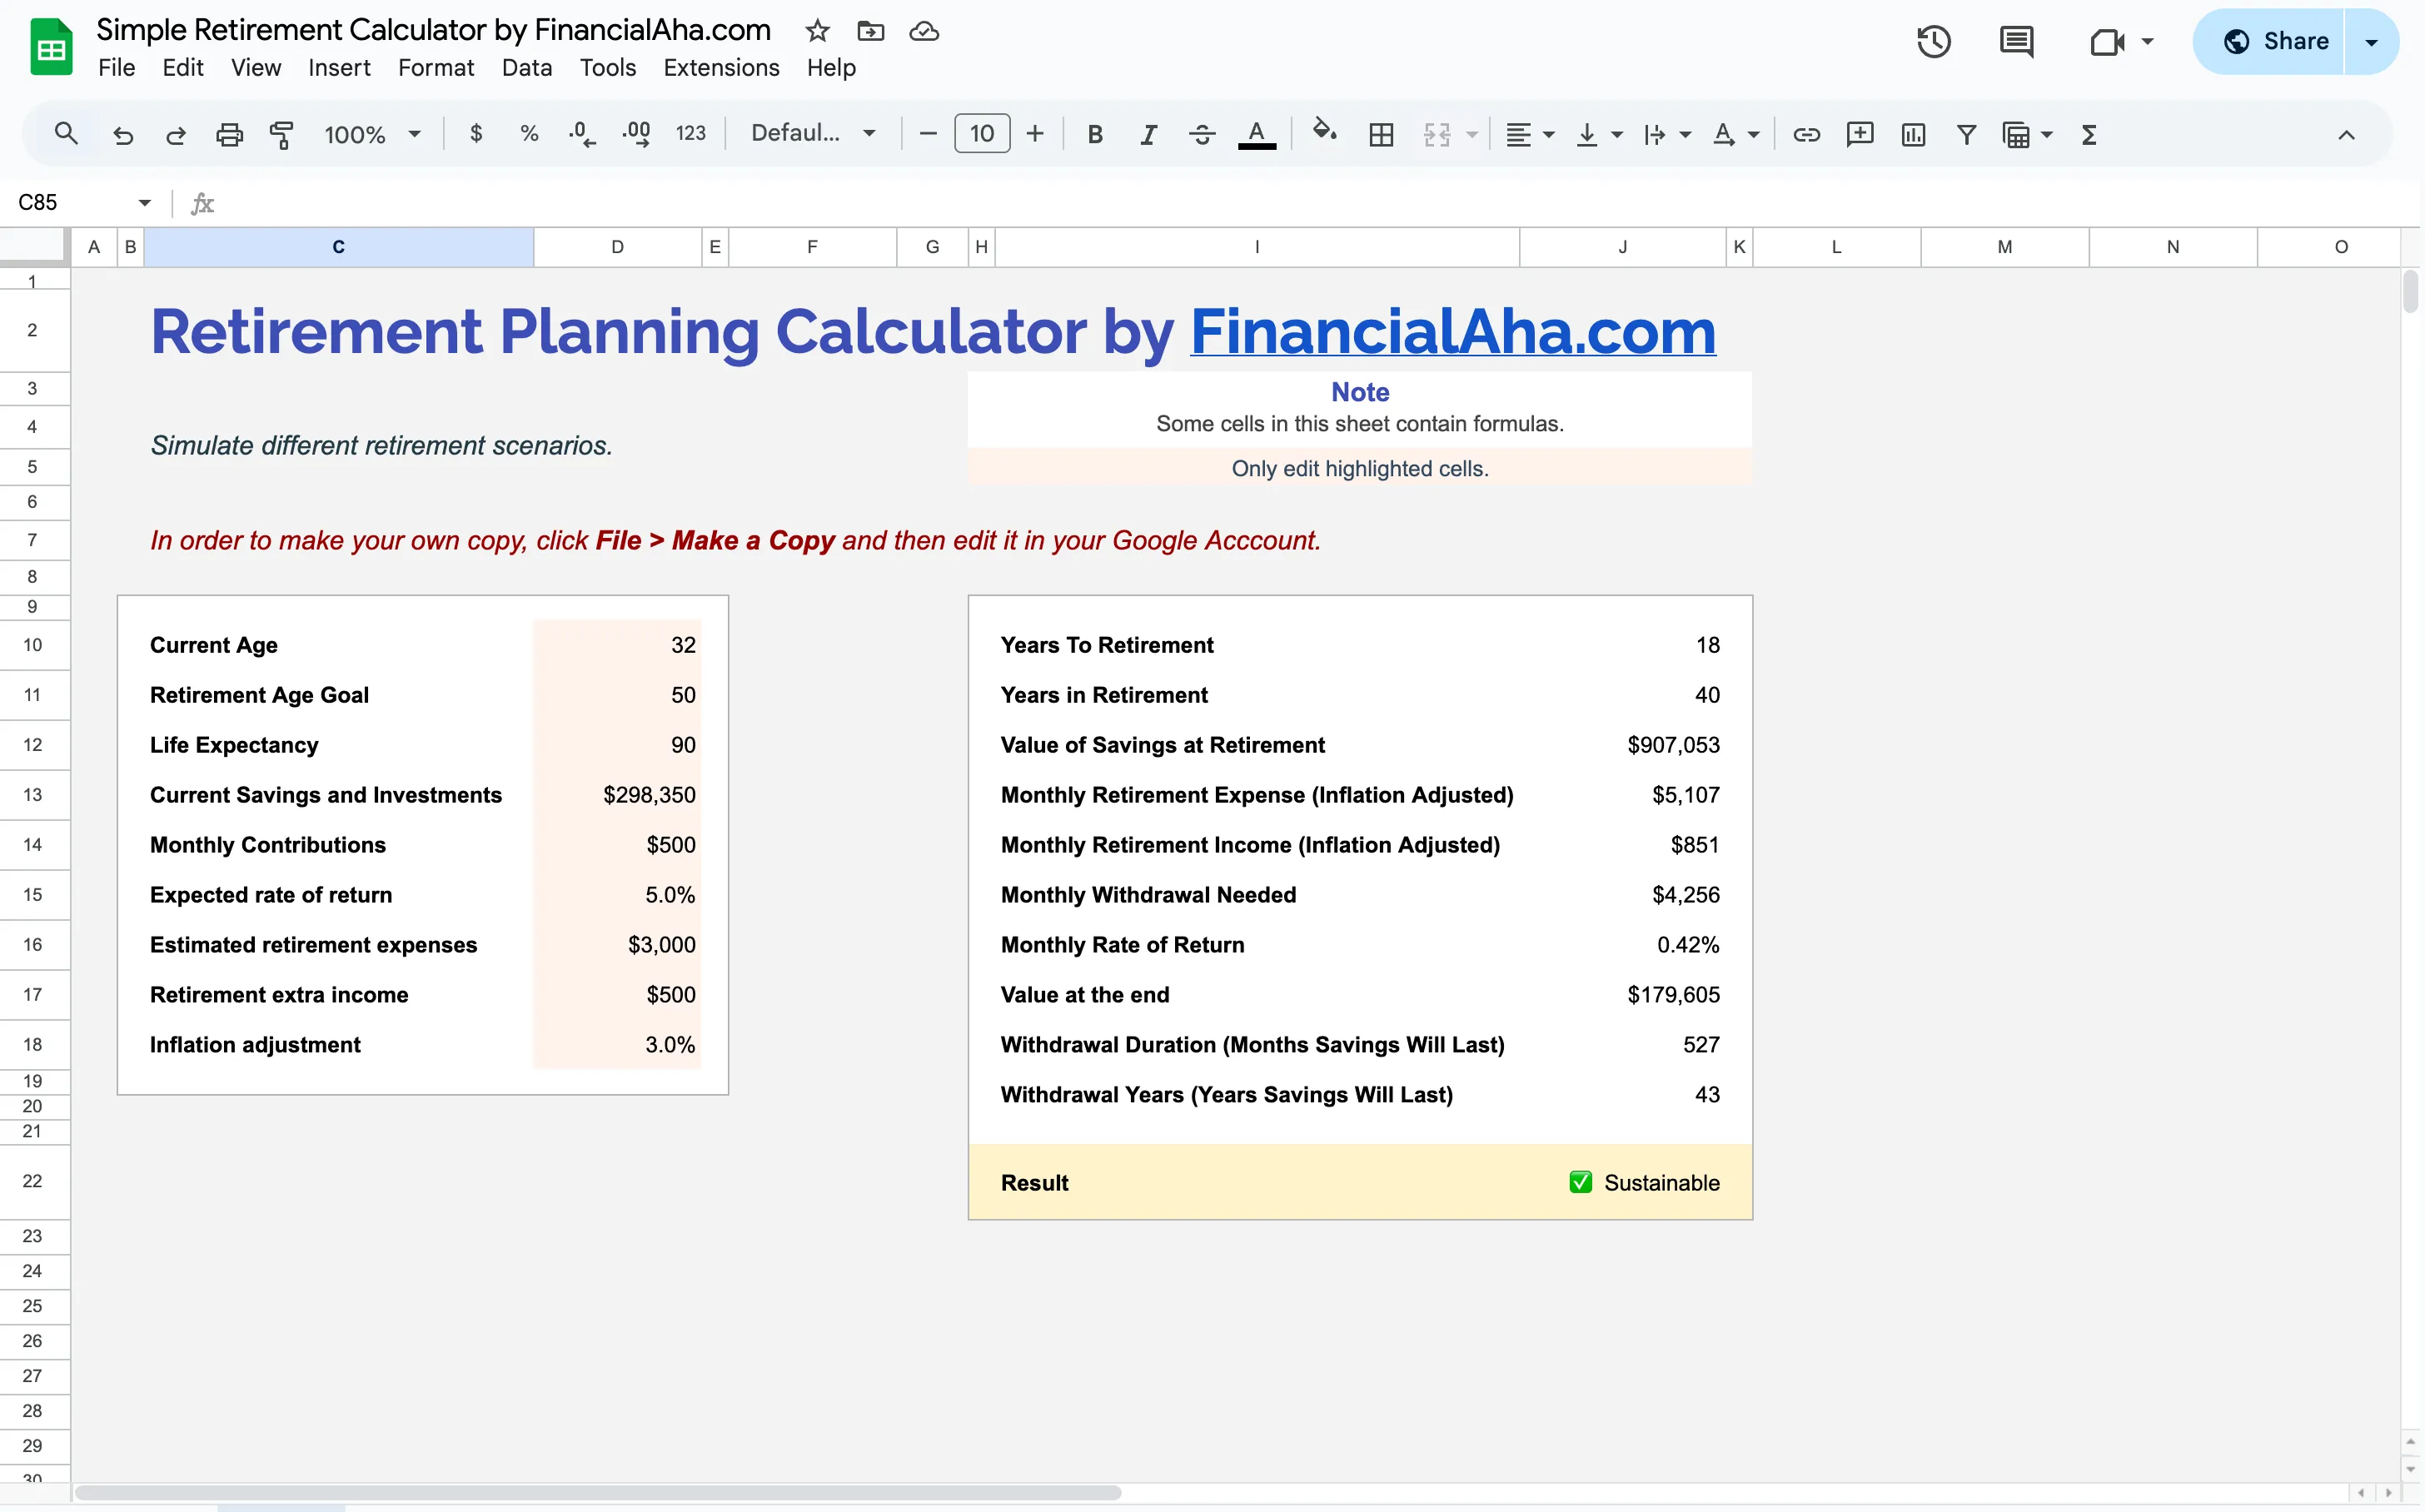
Task: Decrease decimal places icon
Action: [582, 133]
